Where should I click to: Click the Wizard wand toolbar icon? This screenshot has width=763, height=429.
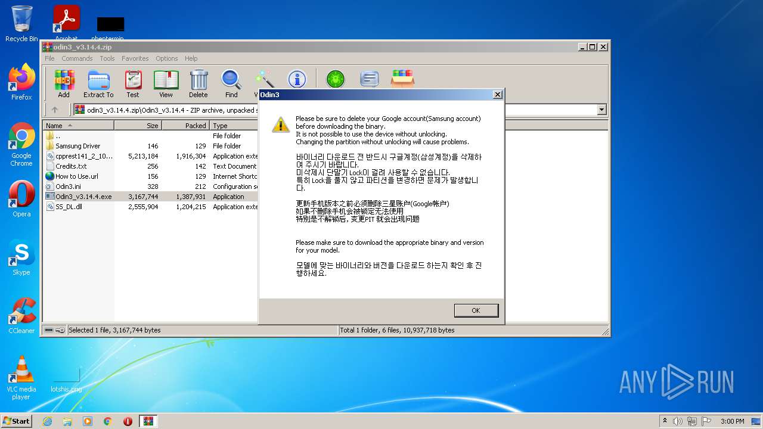click(x=263, y=80)
